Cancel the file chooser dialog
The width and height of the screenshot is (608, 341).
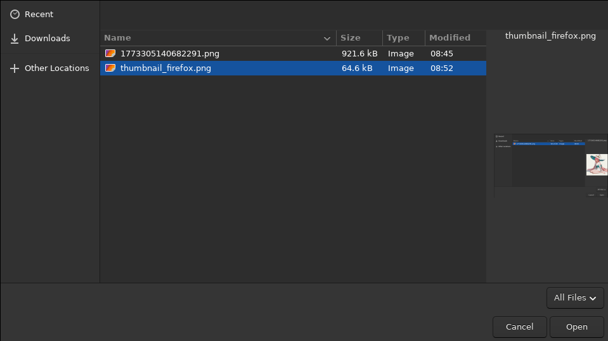click(x=520, y=327)
